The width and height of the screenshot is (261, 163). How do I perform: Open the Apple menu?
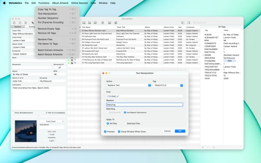(4, 3)
